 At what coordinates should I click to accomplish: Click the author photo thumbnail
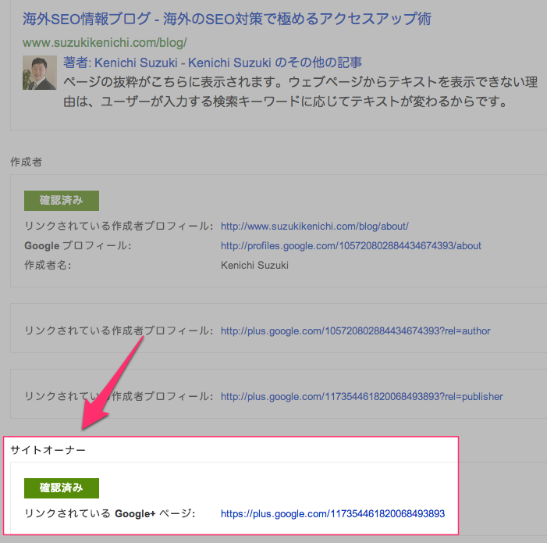[40, 73]
